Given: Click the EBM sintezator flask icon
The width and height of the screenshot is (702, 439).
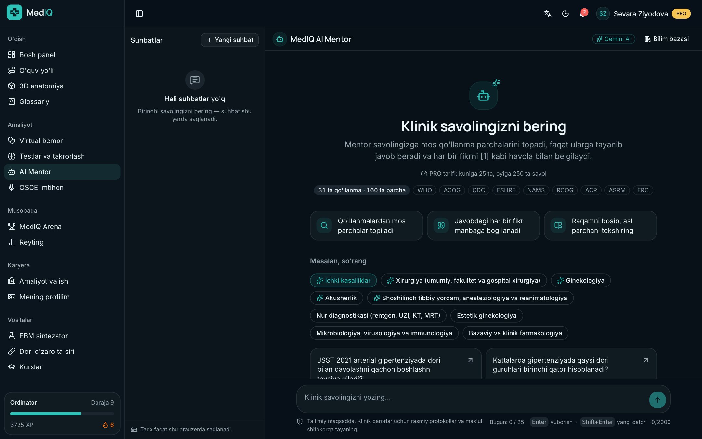Looking at the screenshot, I should click(12, 336).
